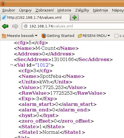The width and height of the screenshot is (124, 138).
Task: Click the URL address field
Action: [x=73, y=26]
